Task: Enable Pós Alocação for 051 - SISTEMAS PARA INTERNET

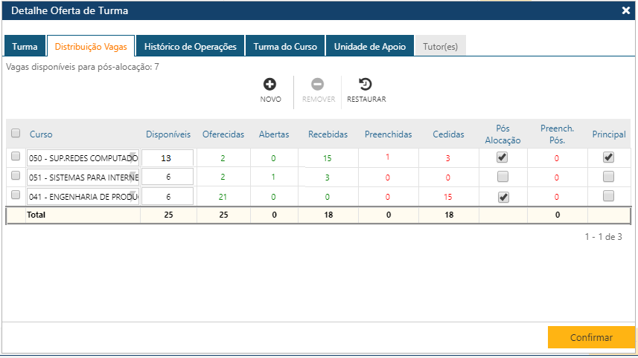Action: click(503, 177)
